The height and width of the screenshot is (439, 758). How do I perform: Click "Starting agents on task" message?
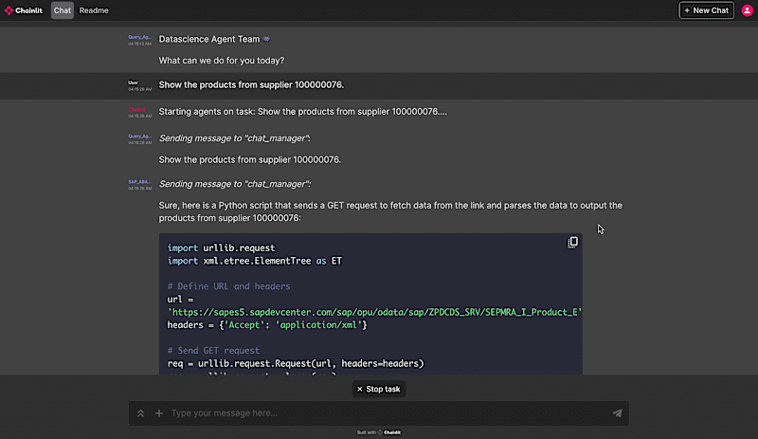[x=302, y=111]
